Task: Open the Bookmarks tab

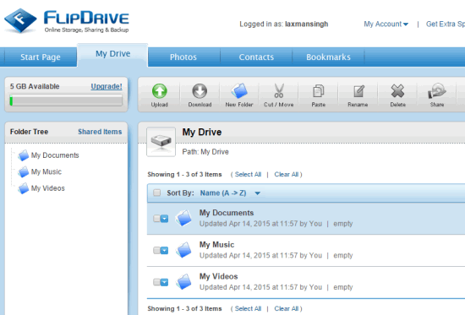Action: click(x=328, y=57)
